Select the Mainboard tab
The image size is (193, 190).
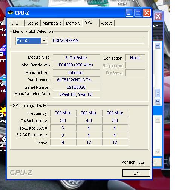[x=52, y=23]
